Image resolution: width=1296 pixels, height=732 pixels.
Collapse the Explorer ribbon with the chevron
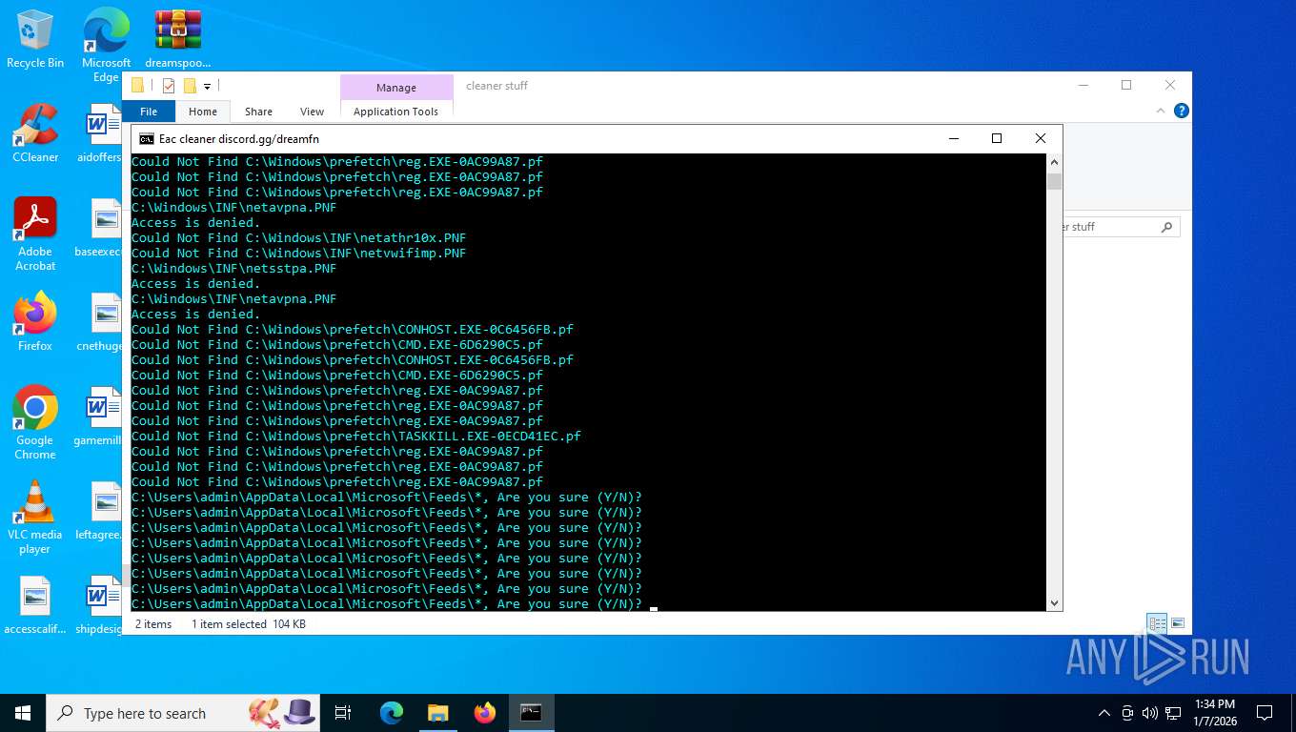click(1161, 111)
